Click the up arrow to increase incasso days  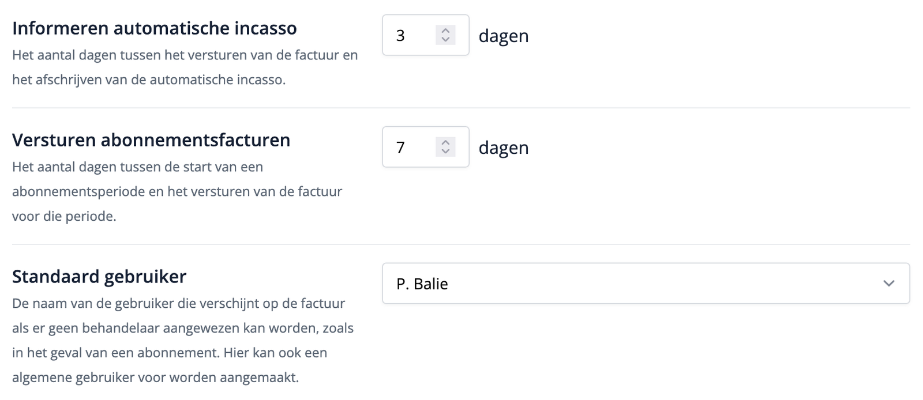tap(446, 31)
